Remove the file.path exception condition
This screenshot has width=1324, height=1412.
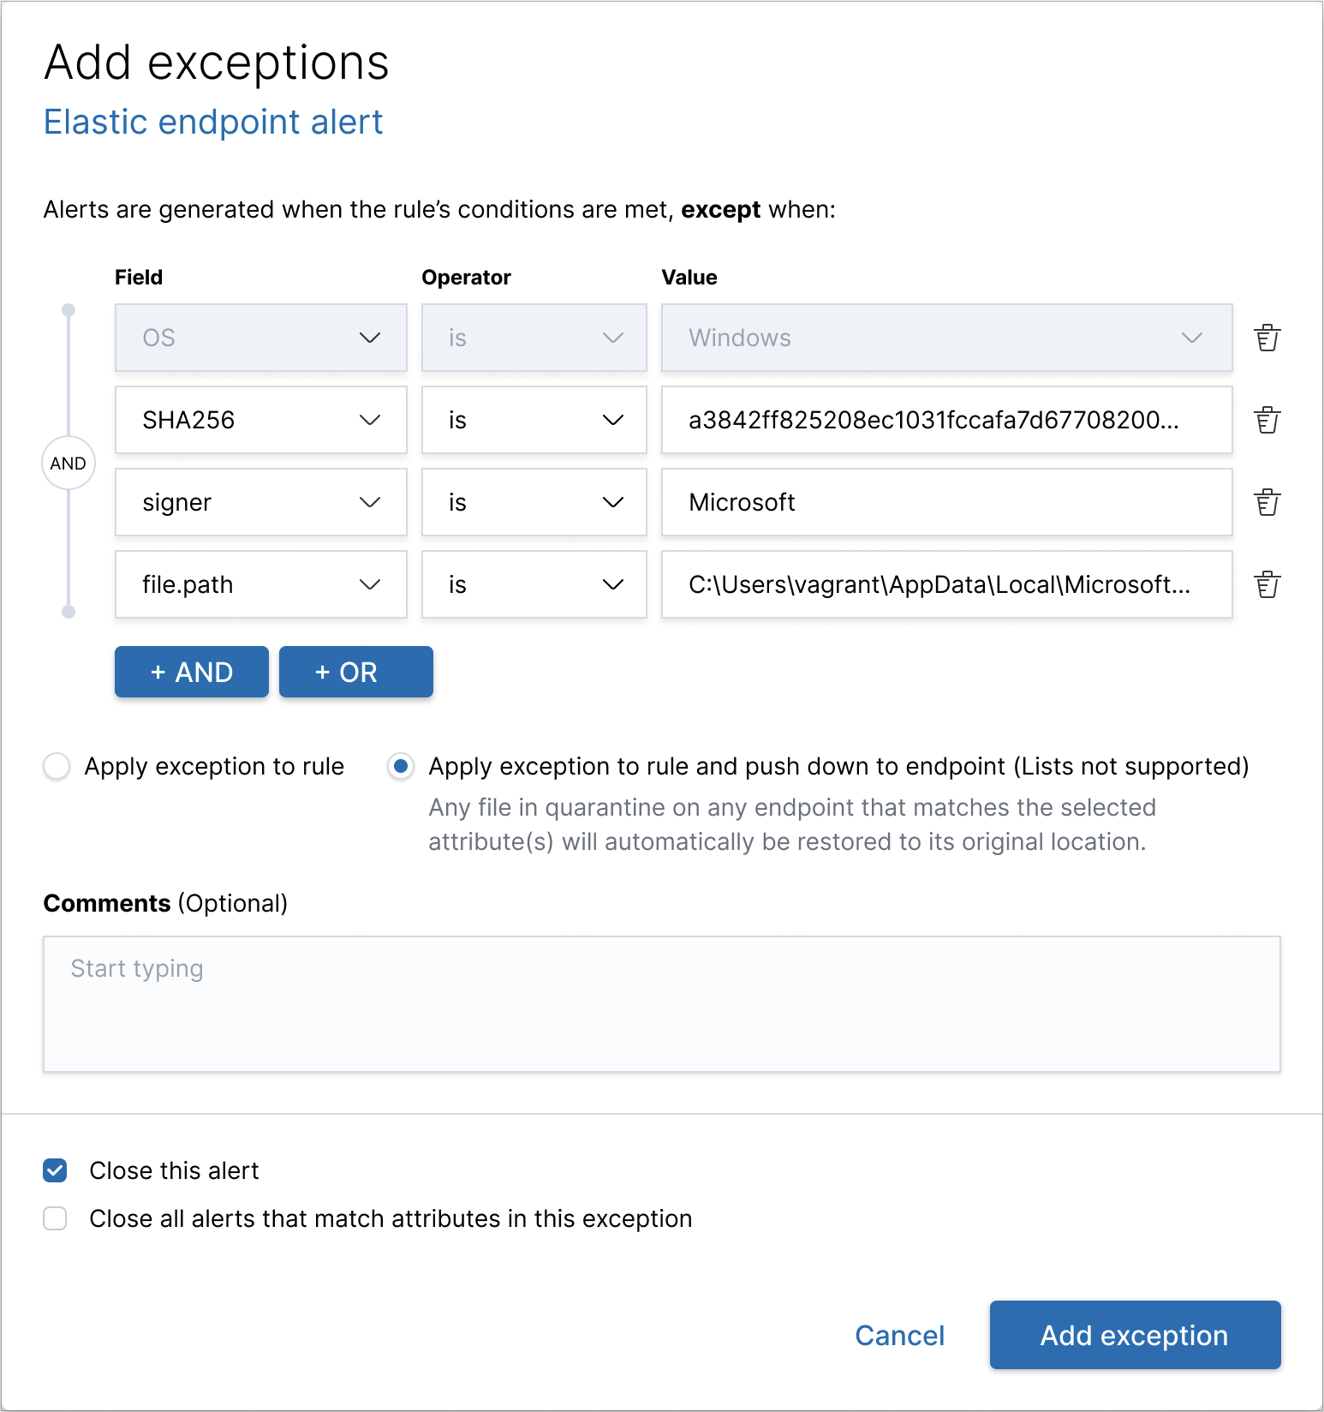(x=1267, y=584)
